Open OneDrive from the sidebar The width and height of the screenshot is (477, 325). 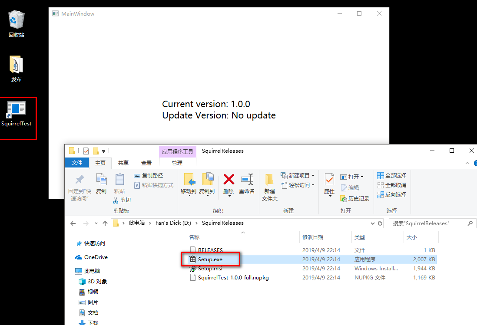[x=96, y=257]
